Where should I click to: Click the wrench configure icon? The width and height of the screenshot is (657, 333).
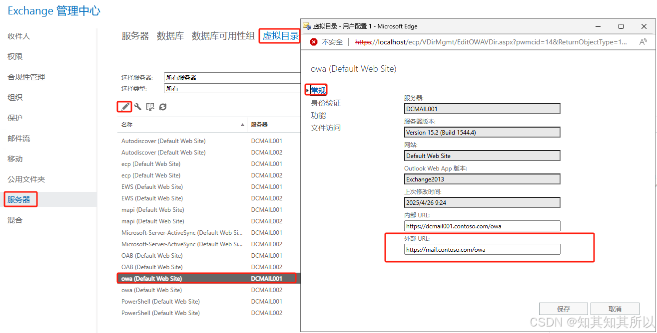138,107
